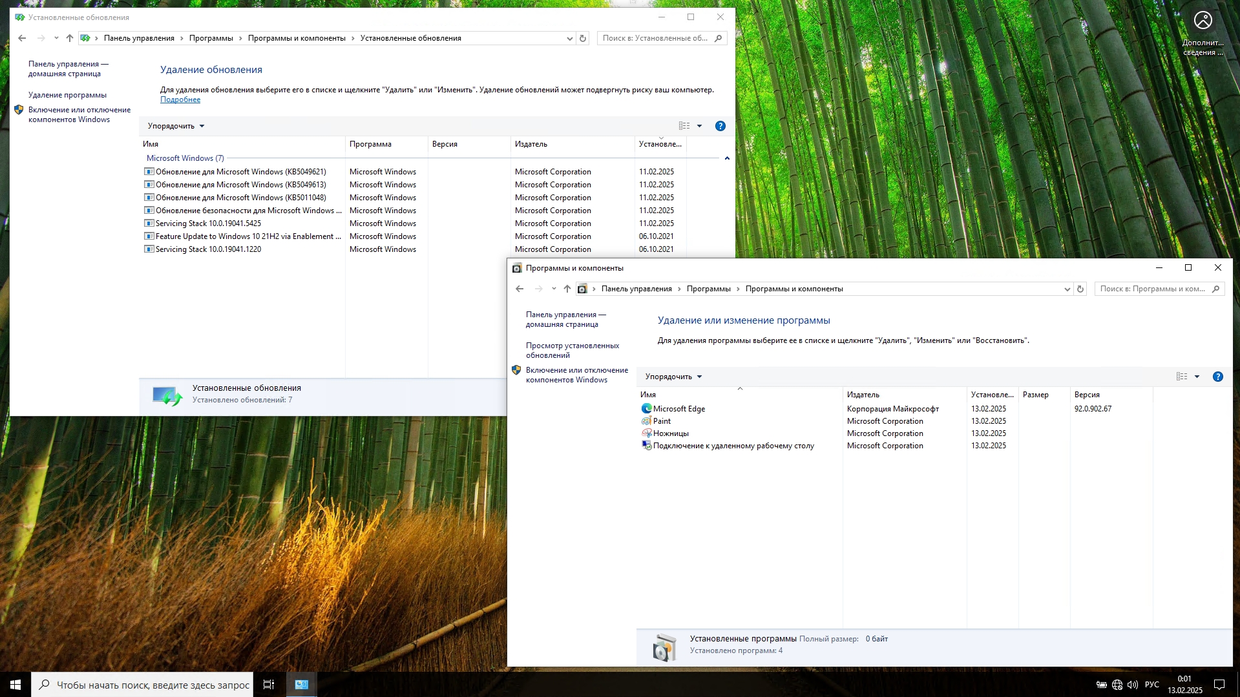Open view options arrow in Installed Updates
1240x697 pixels.
point(699,126)
